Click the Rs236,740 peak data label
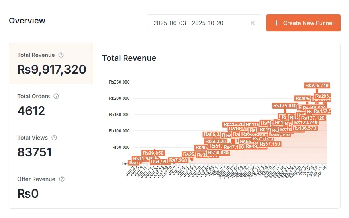This screenshot has width=349, height=218. point(317,85)
